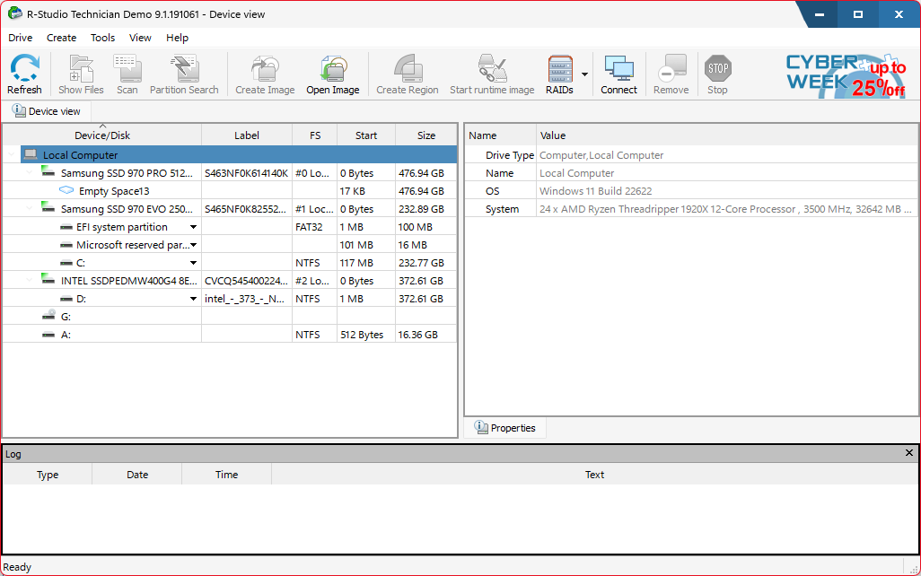Screen dimensions: 921x576
Task: Open the RAIDs toolbar icon
Action: click(x=559, y=74)
